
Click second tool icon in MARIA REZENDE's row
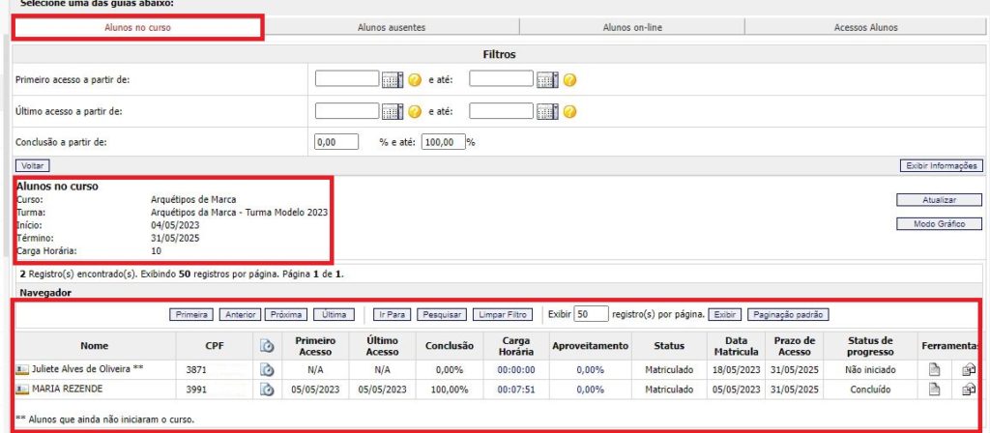click(x=969, y=390)
